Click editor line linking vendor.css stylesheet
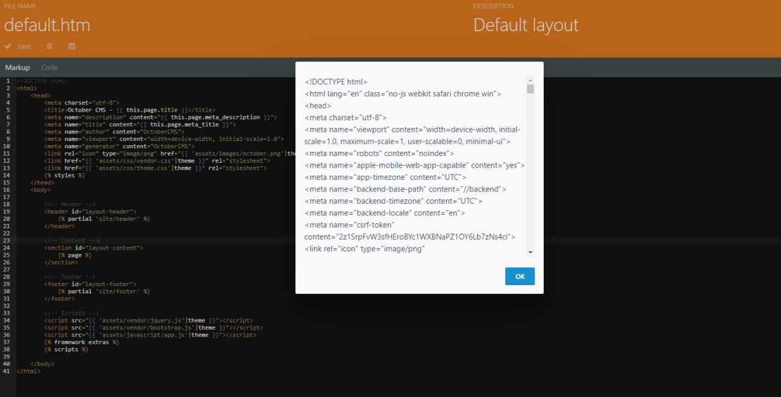Viewport: 781px width, 397px height. (157, 161)
